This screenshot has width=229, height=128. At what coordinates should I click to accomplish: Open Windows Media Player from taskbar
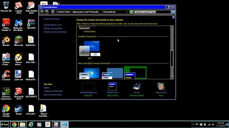pyautogui.click(x=39, y=124)
